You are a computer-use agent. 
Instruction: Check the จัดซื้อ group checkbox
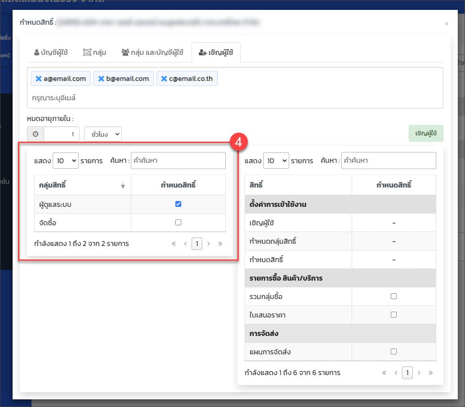click(x=178, y=222)
